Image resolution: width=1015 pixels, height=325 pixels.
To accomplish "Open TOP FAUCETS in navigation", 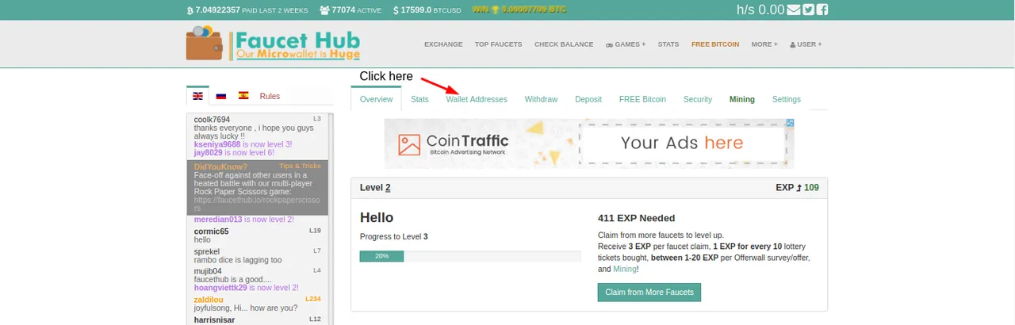I will (498, 44).
